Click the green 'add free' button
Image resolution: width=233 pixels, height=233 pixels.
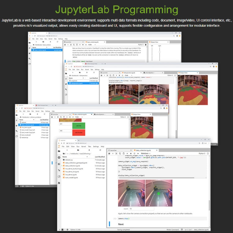coord(78,125)
